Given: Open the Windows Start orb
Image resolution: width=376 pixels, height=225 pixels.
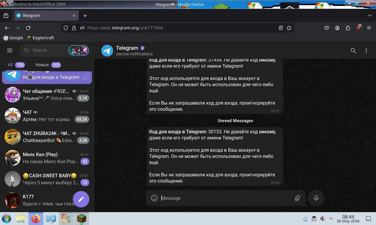Looking at the screenshot, I should coord(6,219).
